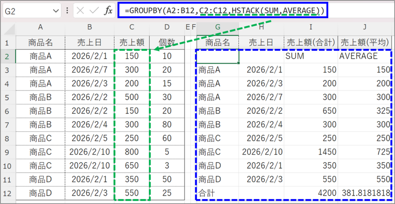
Task: Select column J header
Action: (365, 27)
